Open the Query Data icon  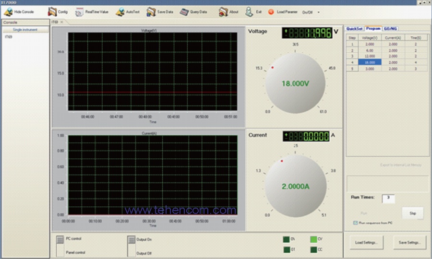(x=184, y=12)
